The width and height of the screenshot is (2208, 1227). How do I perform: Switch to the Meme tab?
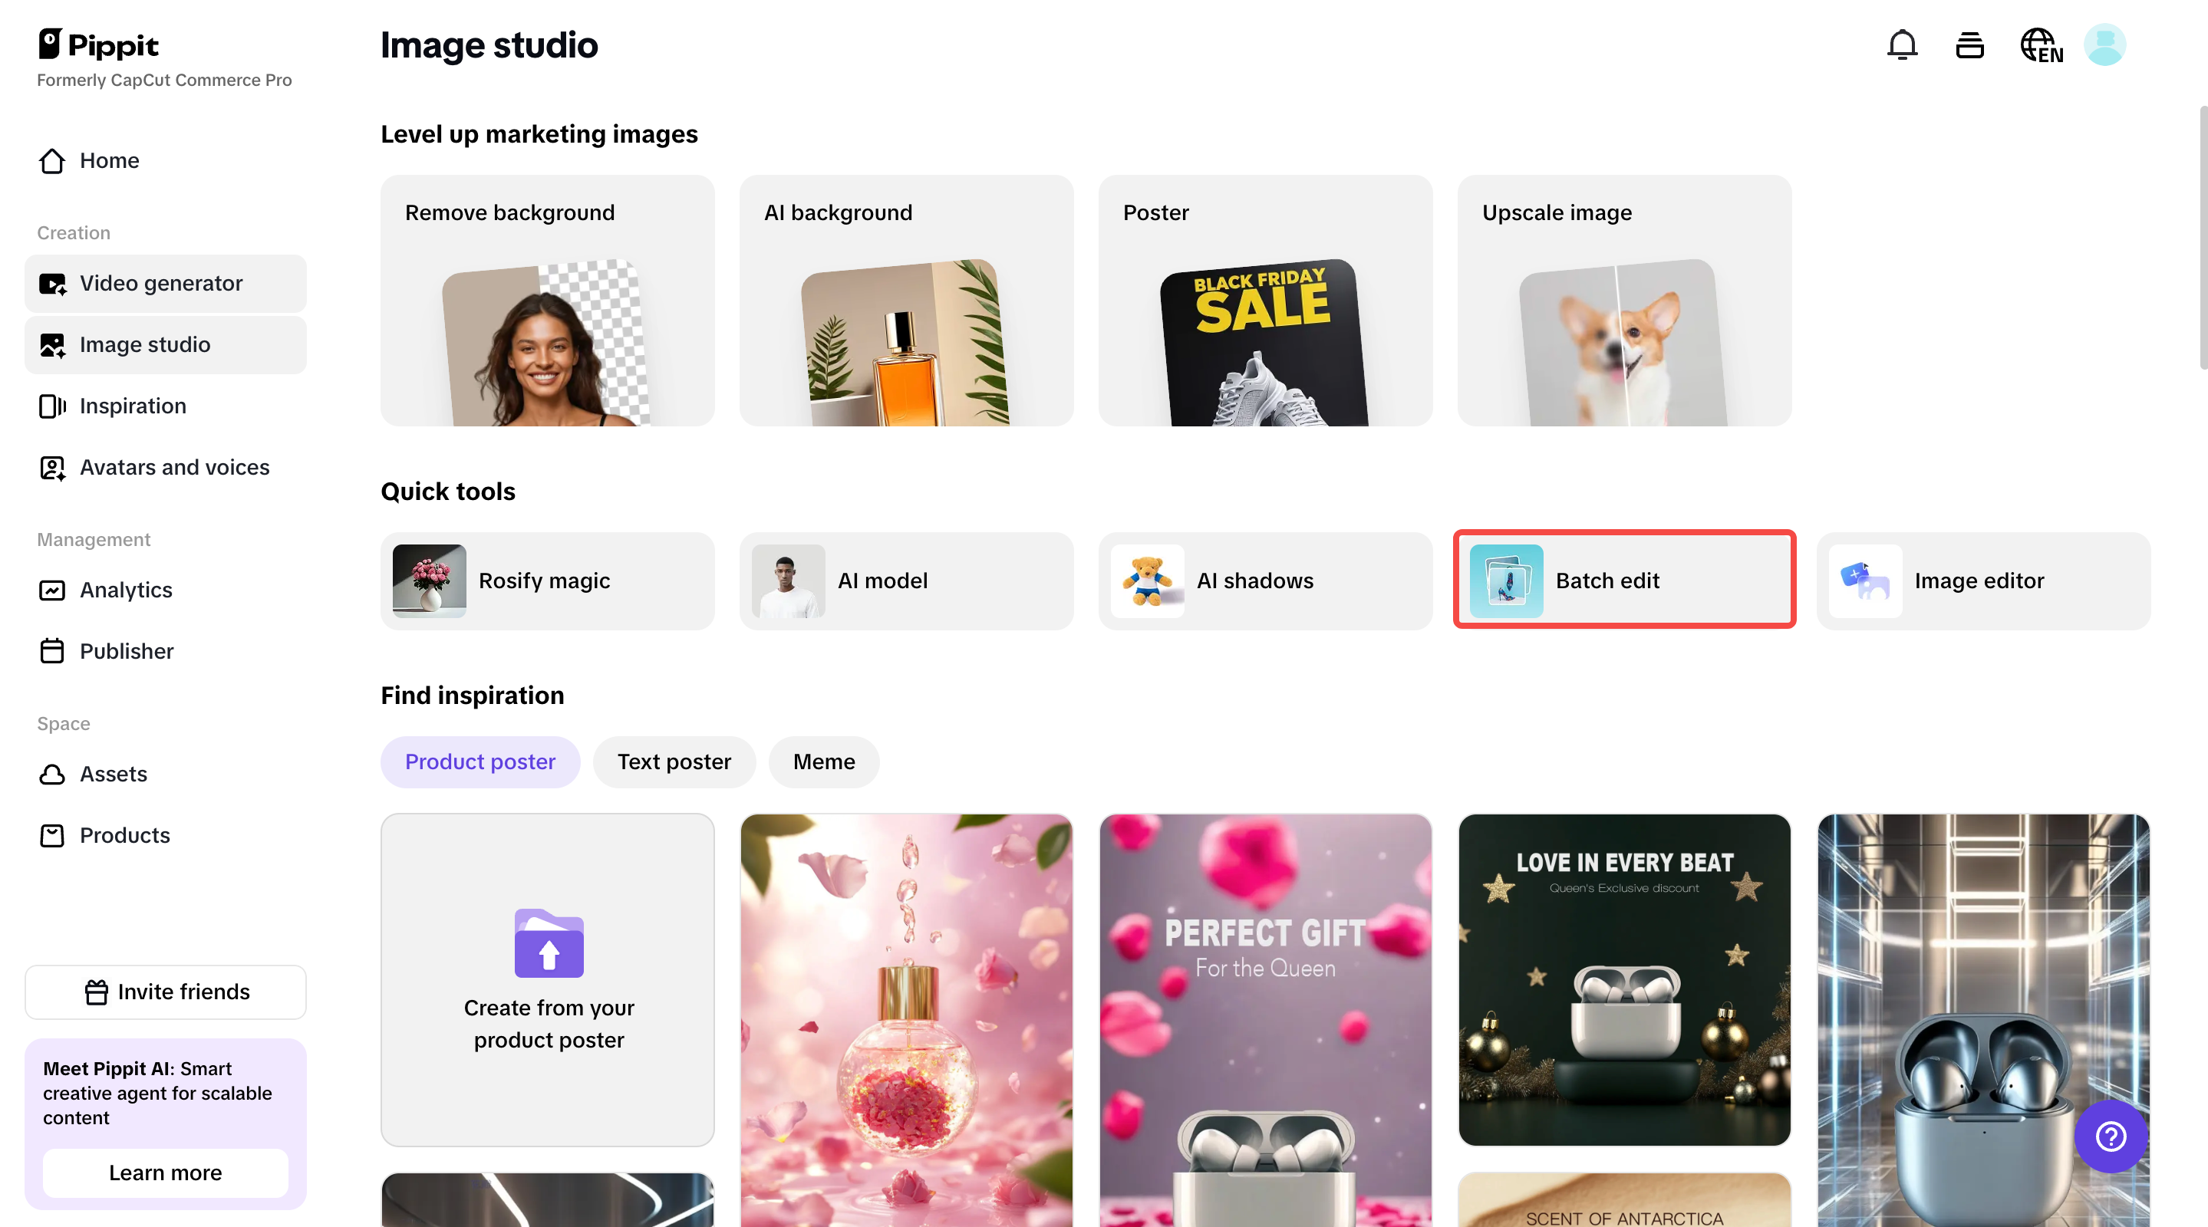point(823,761)
